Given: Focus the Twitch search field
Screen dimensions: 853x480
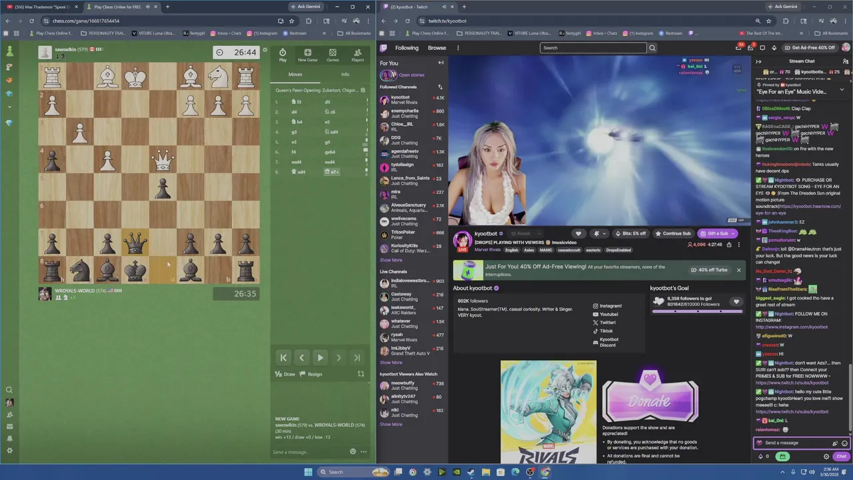Looking at the screenshot, I should click(594, 48).
